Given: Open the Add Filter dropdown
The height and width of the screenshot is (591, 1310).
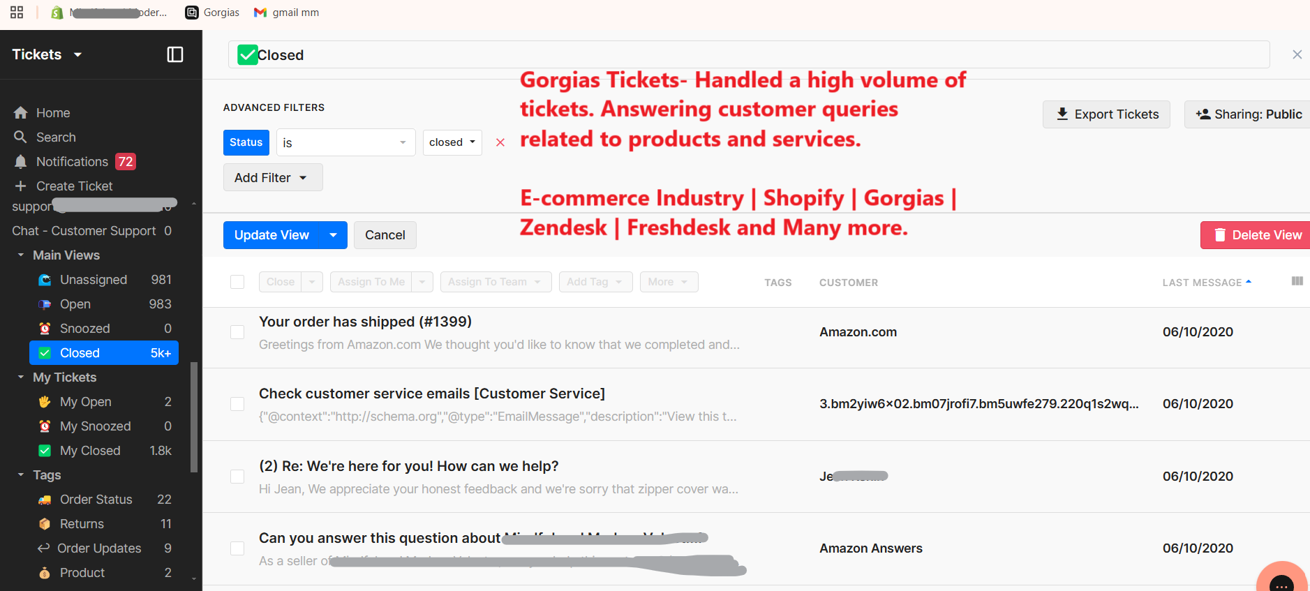Looking at the screenshot, I should [x=272, y=178].
